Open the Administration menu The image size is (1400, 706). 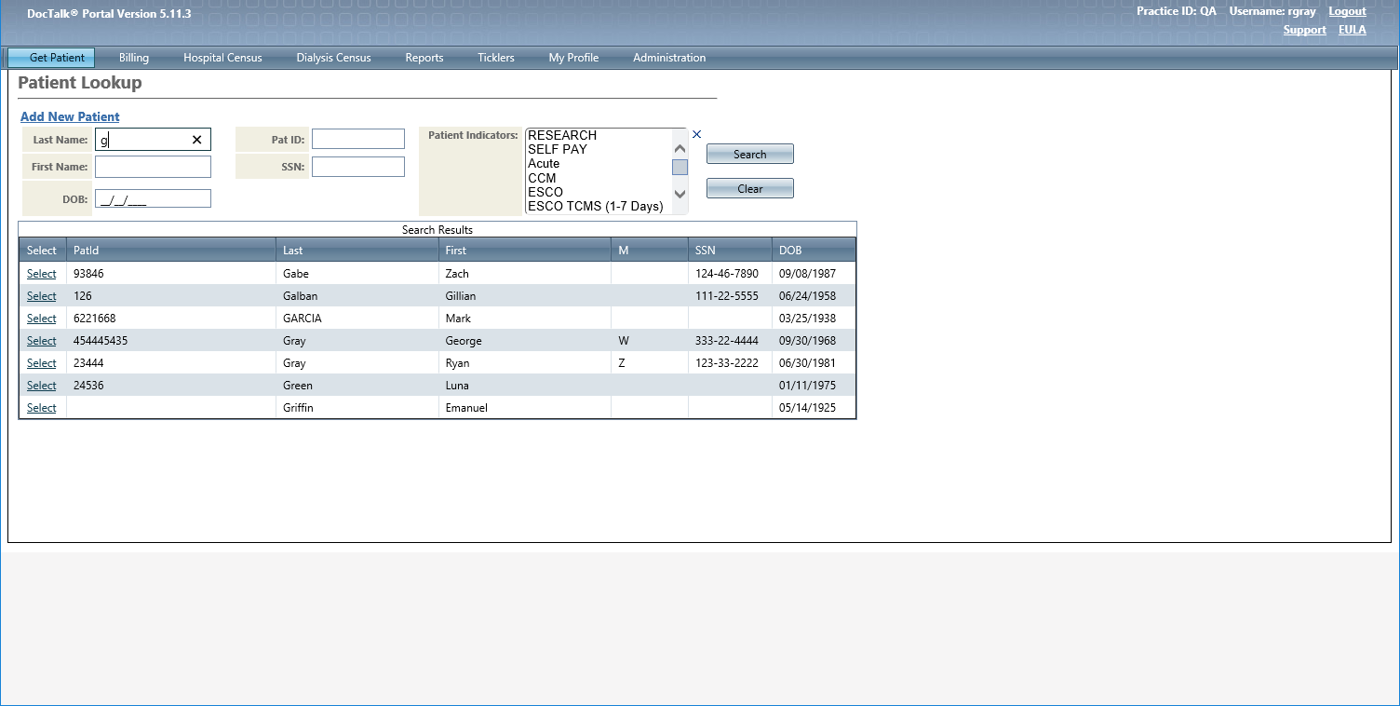click(x=668, y=58)
